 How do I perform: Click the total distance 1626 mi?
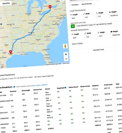pyautogui.click(x=98, y=125)
